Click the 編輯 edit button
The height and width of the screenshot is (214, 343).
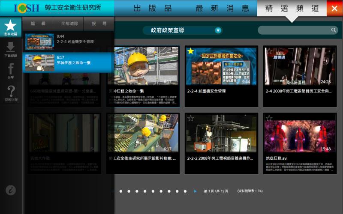38,24
